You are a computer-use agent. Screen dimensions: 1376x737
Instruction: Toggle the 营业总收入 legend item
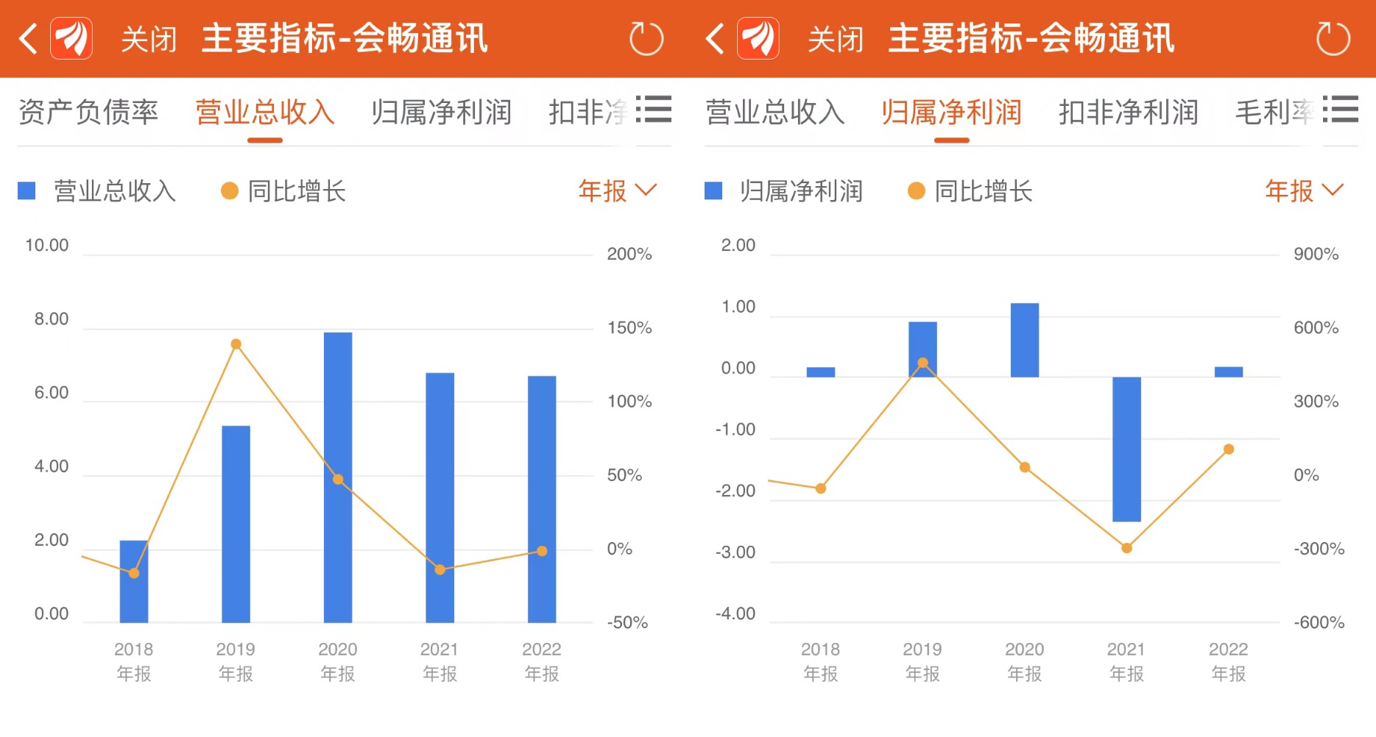click(x=96, y=191)
